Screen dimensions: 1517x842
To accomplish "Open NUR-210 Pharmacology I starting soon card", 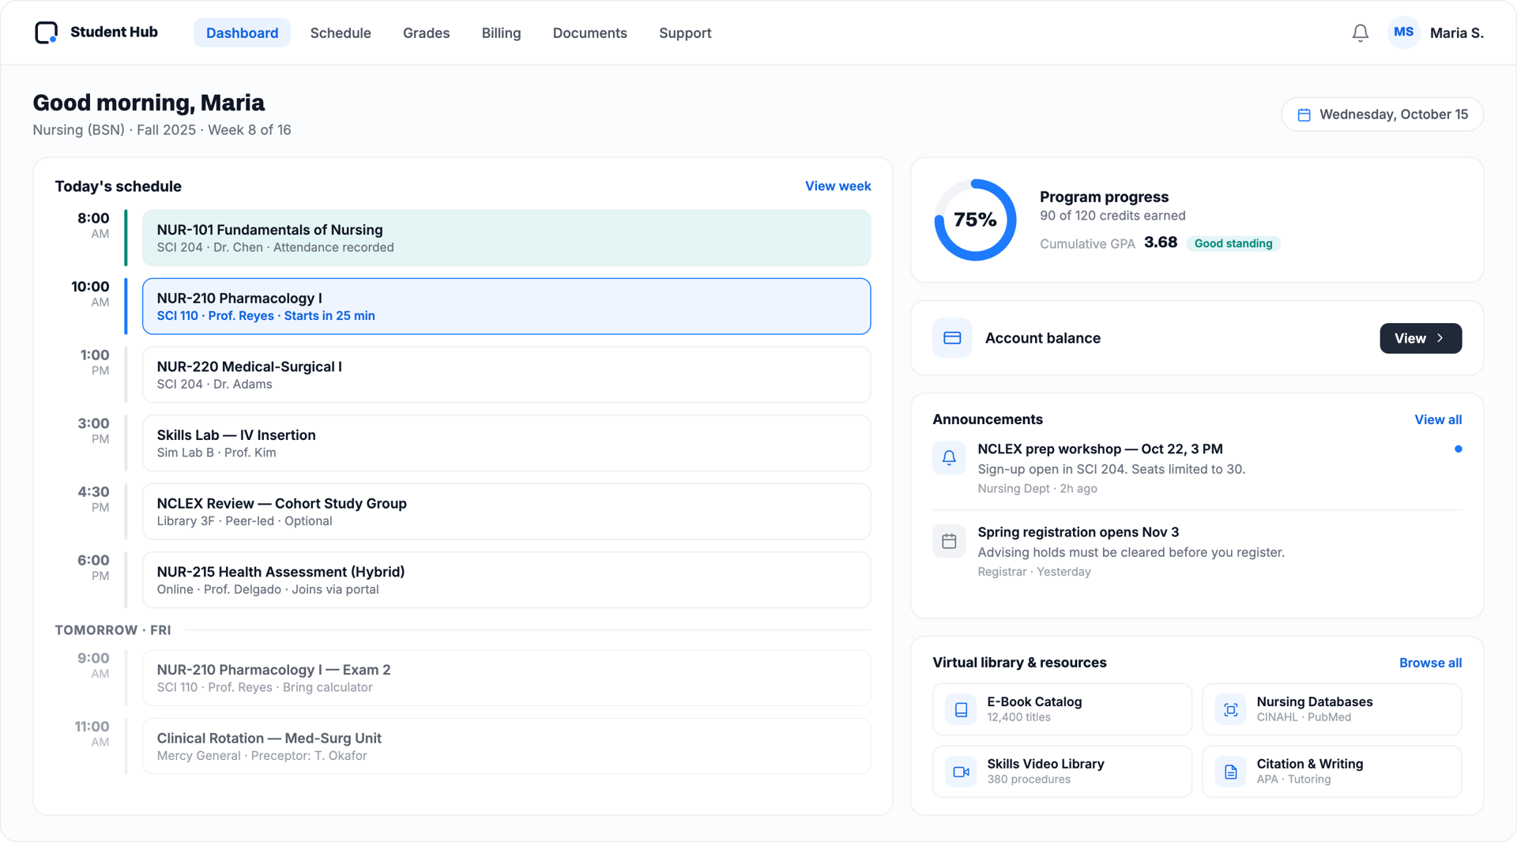I will [x=506, y=306].
